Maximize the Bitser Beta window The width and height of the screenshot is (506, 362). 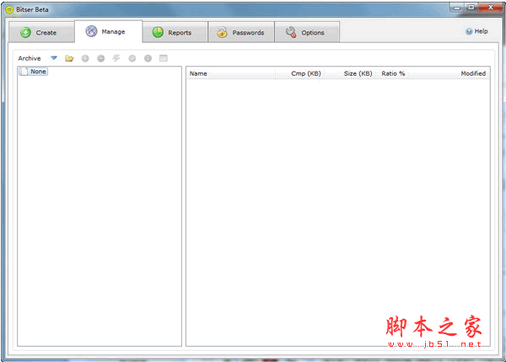[x=471, y=8]
